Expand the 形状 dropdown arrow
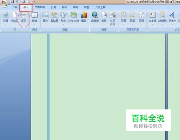The image size is (180, 140). [63, 24]
